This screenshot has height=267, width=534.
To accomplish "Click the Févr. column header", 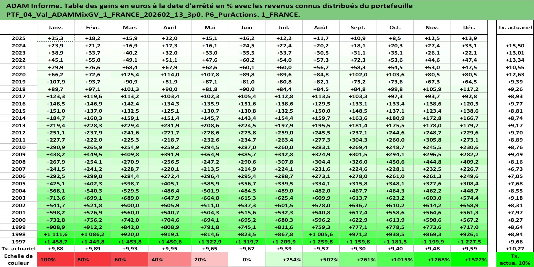I will 93,27.
